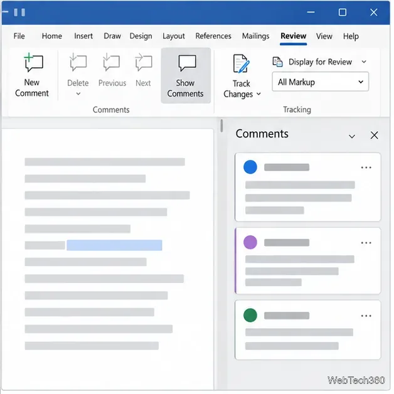Open more options on the blue-avatar comment
The height and width of the screenshot is (394, 394).
[366, 168]
